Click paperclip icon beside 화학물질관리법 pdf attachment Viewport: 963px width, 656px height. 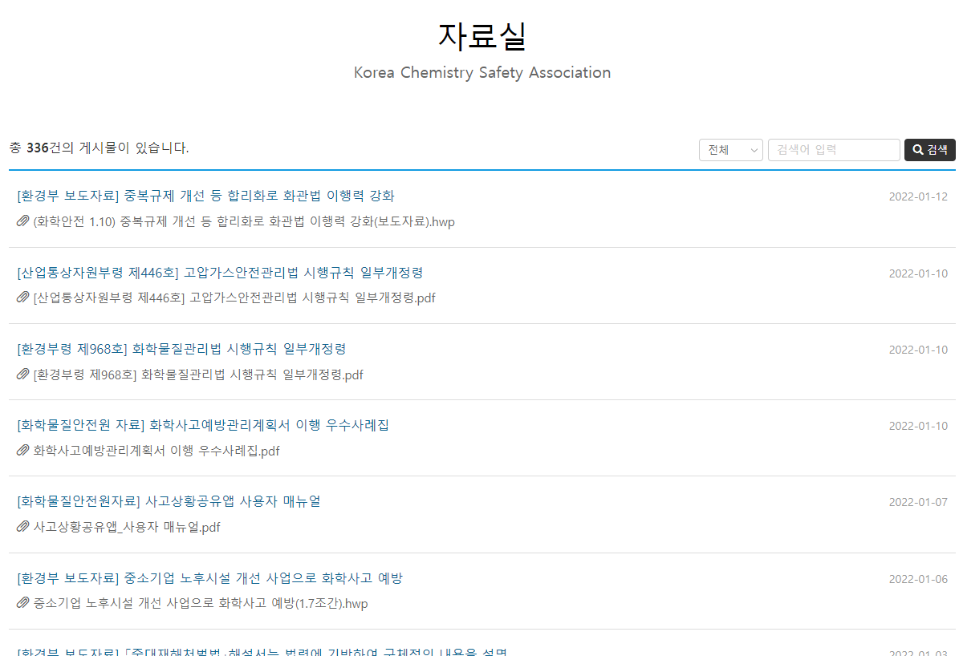[x=23, y=375]
